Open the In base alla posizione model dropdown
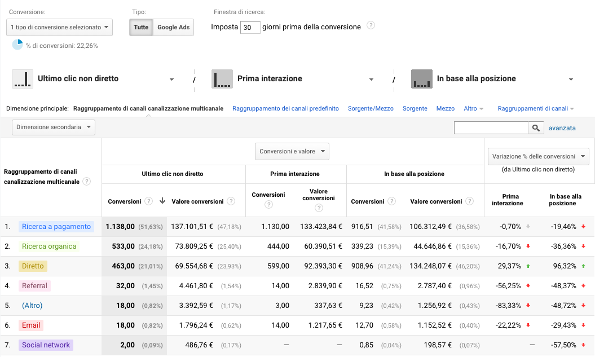 pos(571,80)
